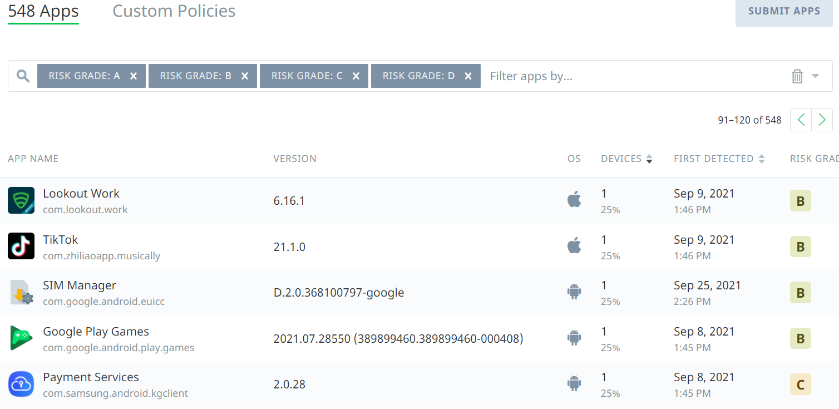This screenshot has width=839, height=409.
Task: Click the B risk badge for Google Play Games
Action: (801, 339)
